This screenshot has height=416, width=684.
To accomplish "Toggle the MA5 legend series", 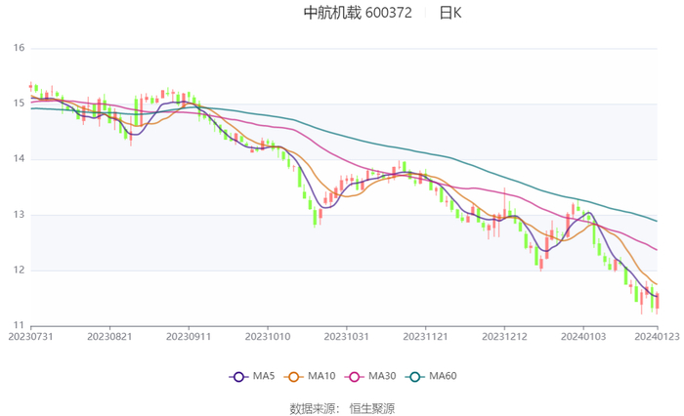I will pyautogui.click(x=252, y=376).
